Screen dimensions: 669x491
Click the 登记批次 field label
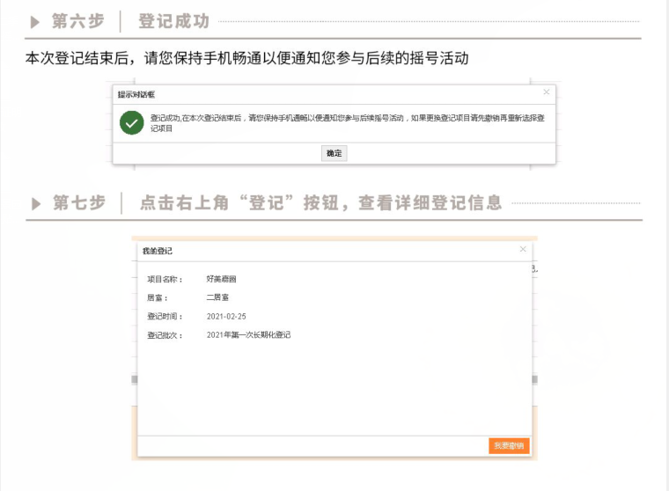click(x=165, y=335)
